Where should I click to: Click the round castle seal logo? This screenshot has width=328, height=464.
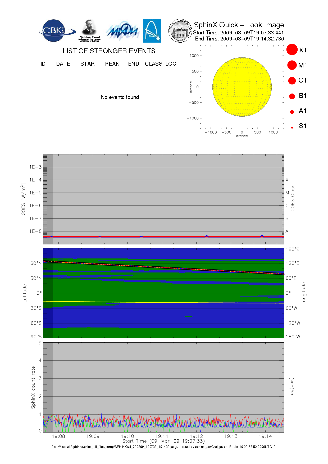click(x=180, y=31)
